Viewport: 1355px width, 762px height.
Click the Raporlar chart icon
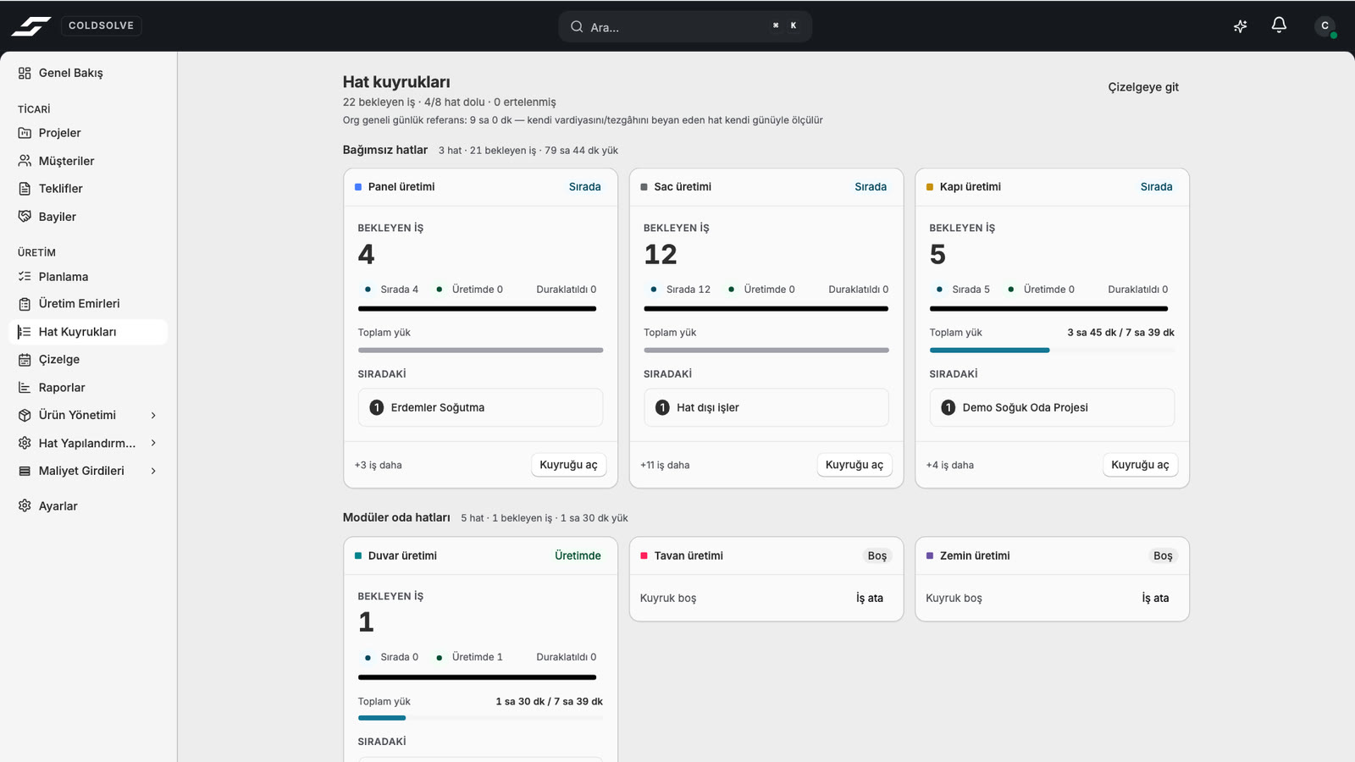[x=25, y=388]
